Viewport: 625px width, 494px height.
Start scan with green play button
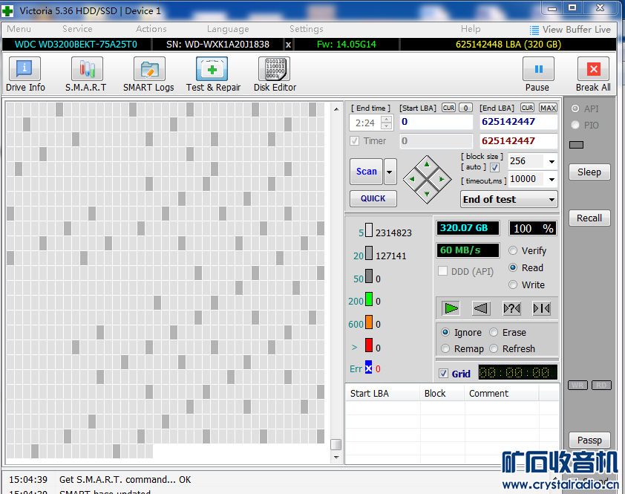click(451, 308)
